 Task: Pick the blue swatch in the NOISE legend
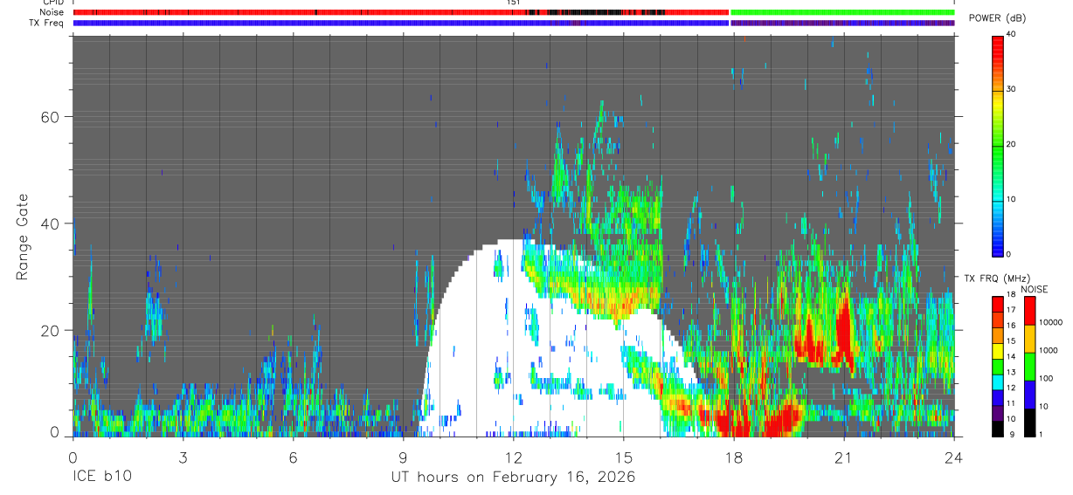pyautogui.click(x=1029, y=394)
